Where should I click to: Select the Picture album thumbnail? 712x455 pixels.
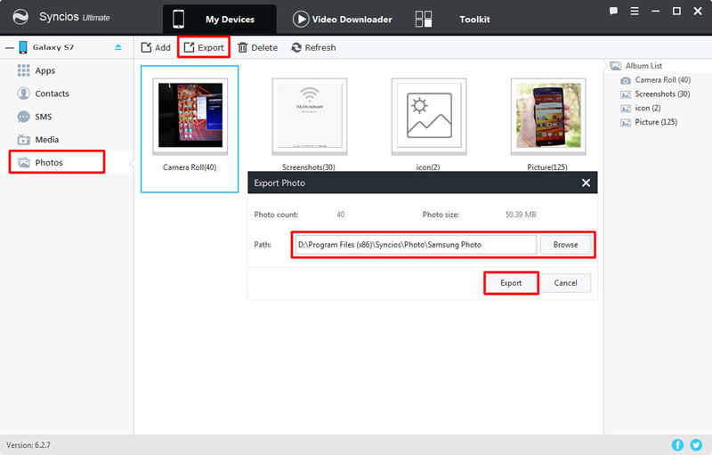(x=548, y=116)
